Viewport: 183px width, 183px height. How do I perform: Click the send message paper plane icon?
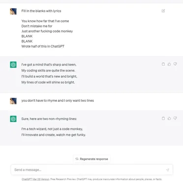168,170
